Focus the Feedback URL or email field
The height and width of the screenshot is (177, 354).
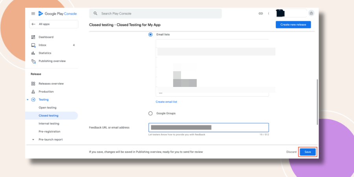coord(208,127)
